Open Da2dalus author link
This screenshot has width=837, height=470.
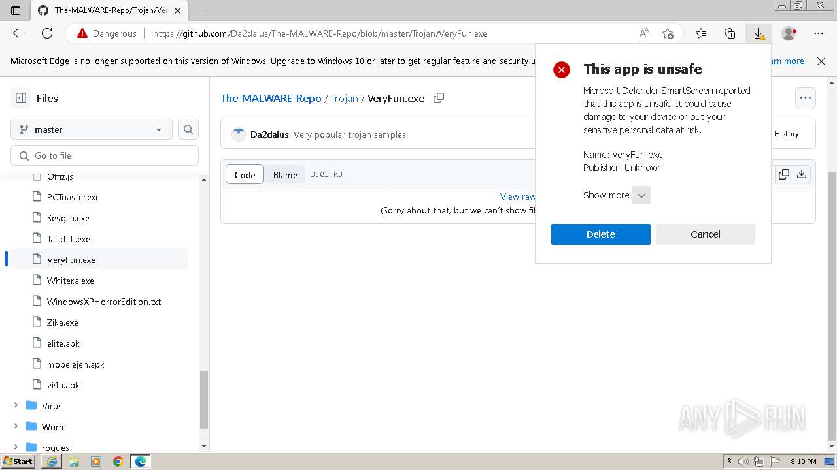tap(269, 134)
